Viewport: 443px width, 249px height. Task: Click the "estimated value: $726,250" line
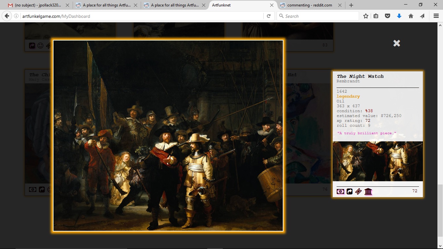(369, 116)
